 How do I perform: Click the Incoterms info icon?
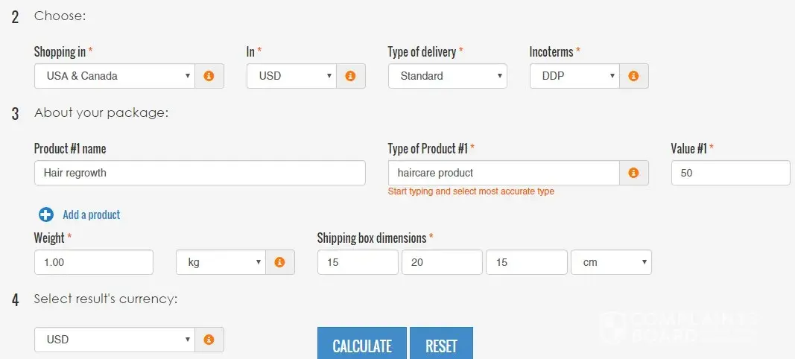tap(633, 76)
